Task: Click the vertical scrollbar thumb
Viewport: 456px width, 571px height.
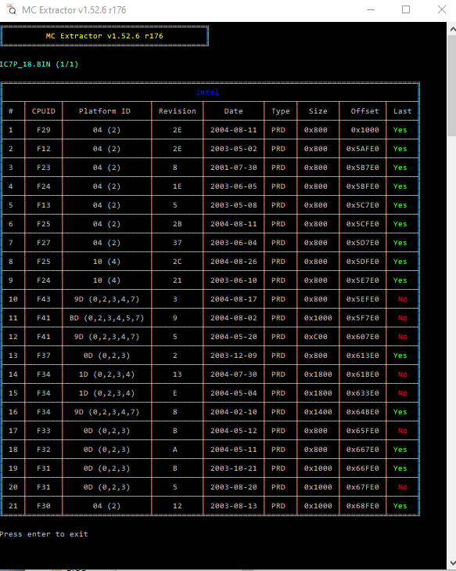Action: pos(452,86)
